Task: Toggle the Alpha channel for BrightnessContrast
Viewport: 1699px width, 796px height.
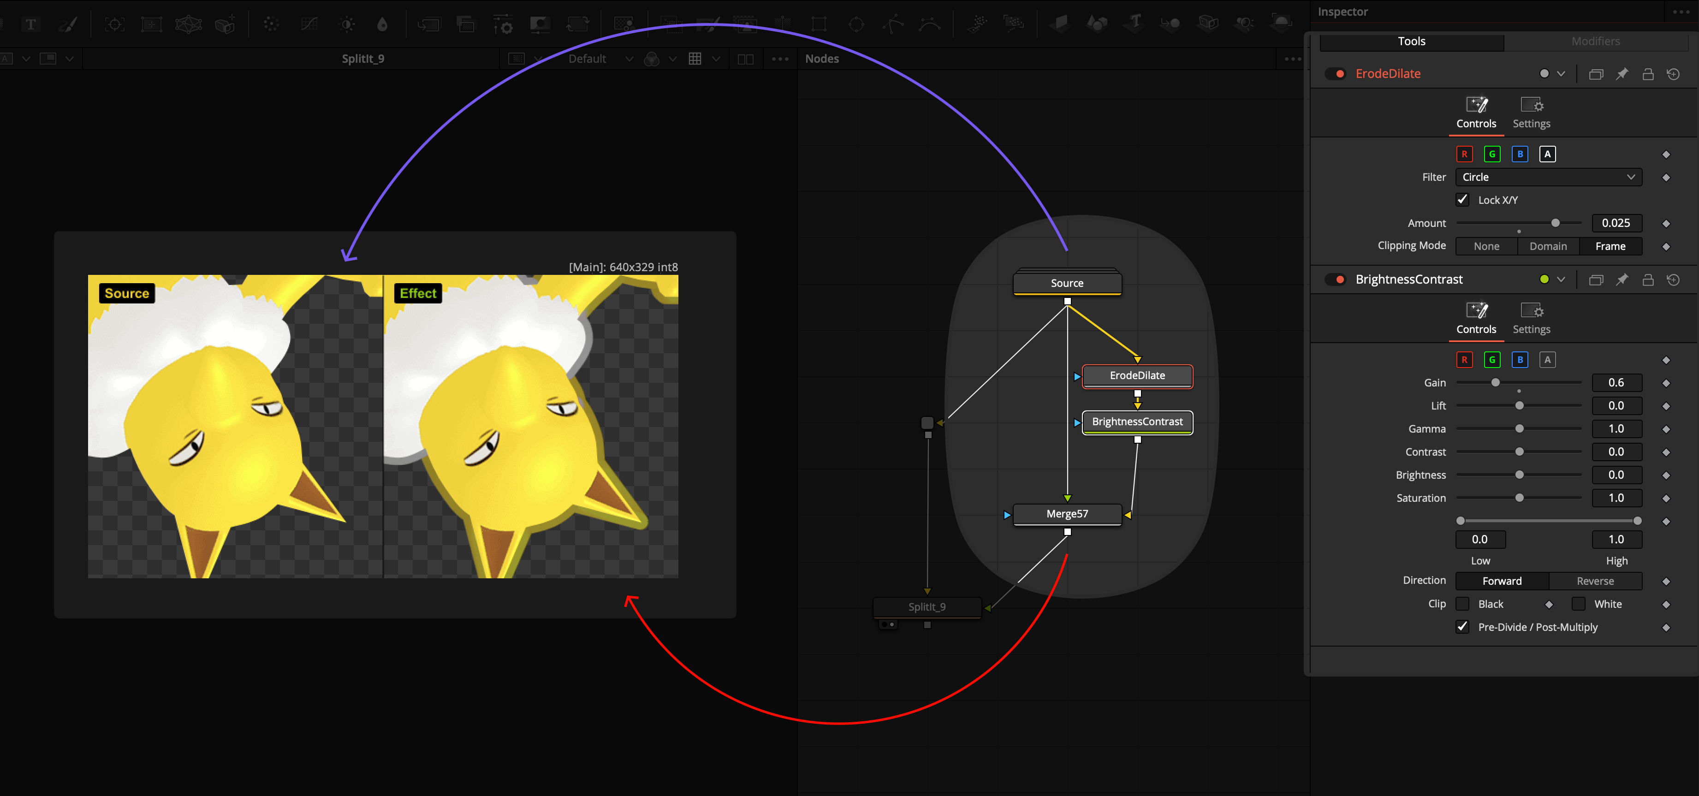Action: (1547, 360)
